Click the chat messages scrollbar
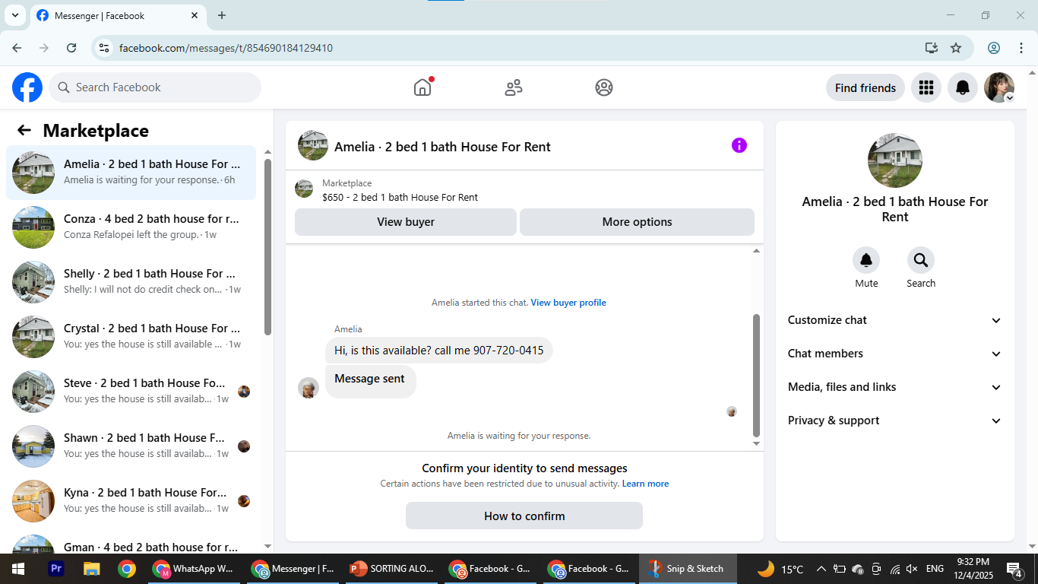Viewport: 1038px width, 584px height. pyautogui.click(x=756, y=374)
